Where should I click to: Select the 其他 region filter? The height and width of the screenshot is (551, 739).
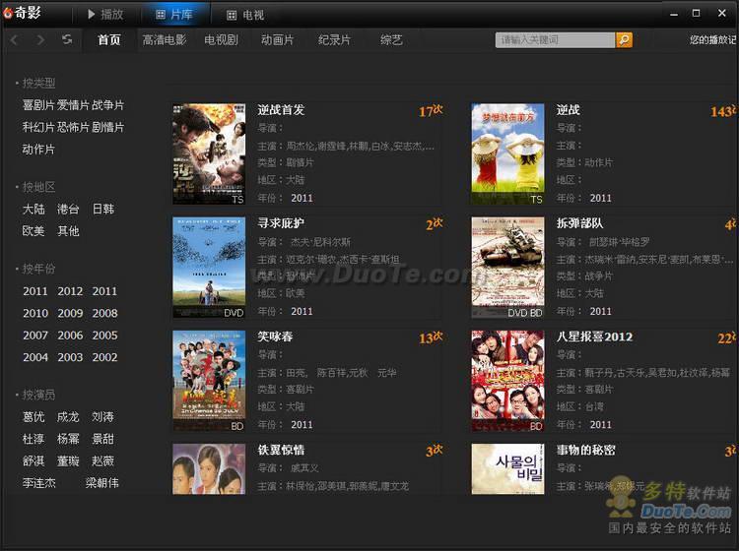click(68, 231)
